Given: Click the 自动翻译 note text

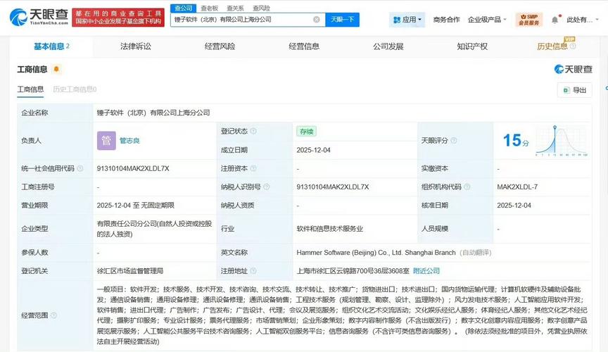Looking at the screenshot, I should click(476, 252).
